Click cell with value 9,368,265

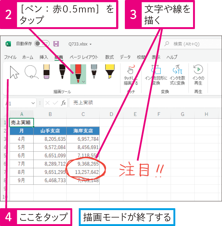tap(83, 164)
